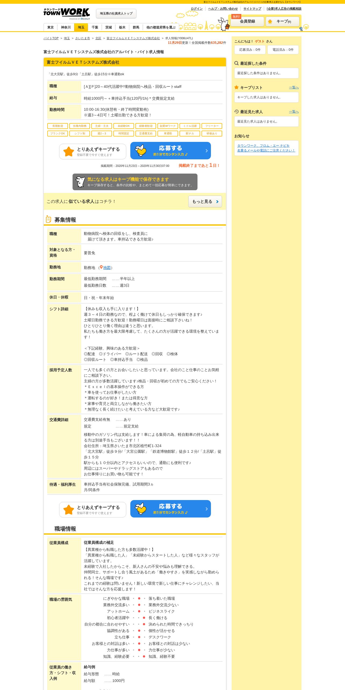Click the 駅チカ tag
Screen dimensions: 345x690
[x=190, y=134]
